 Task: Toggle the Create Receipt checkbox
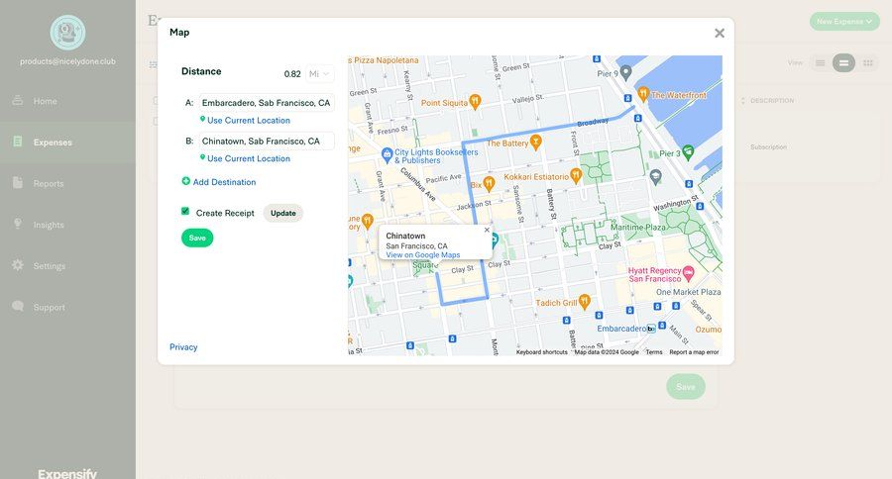(185, 212)
